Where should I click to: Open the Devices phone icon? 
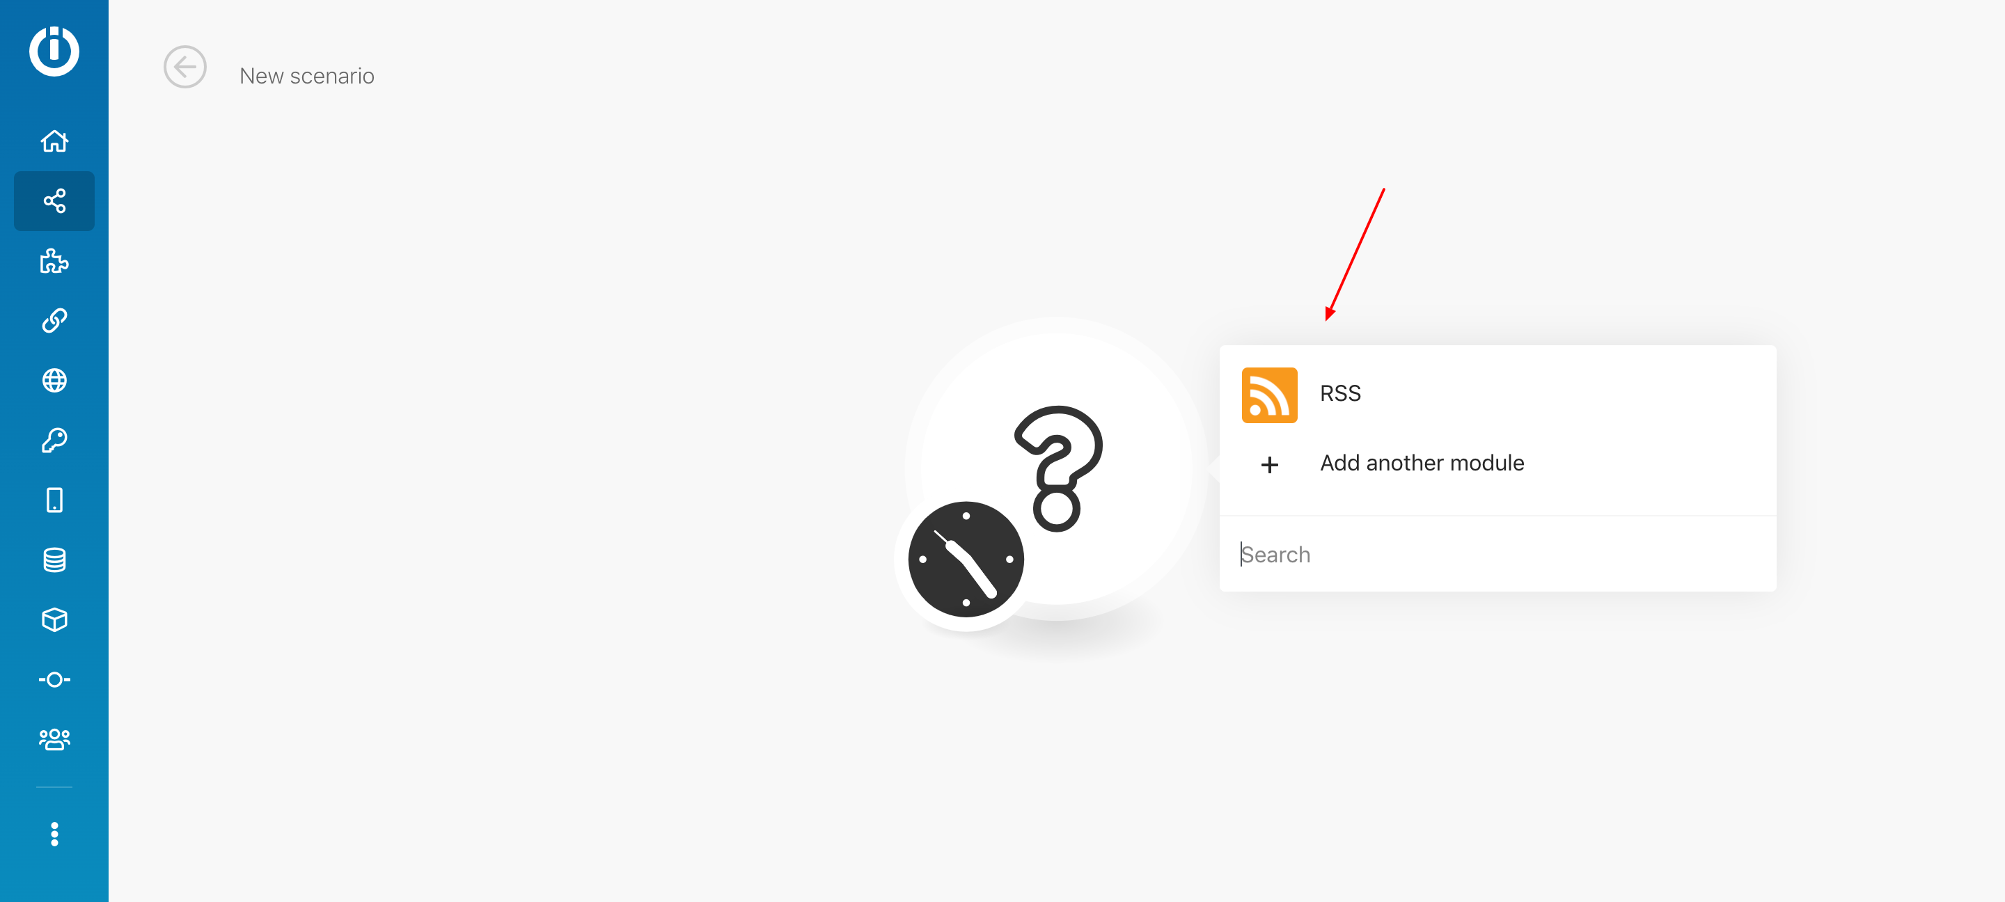54,500
